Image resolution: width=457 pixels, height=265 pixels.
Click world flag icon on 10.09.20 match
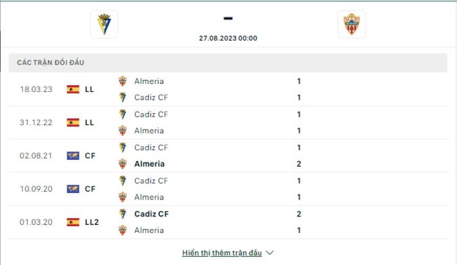(x=73, y=188)
